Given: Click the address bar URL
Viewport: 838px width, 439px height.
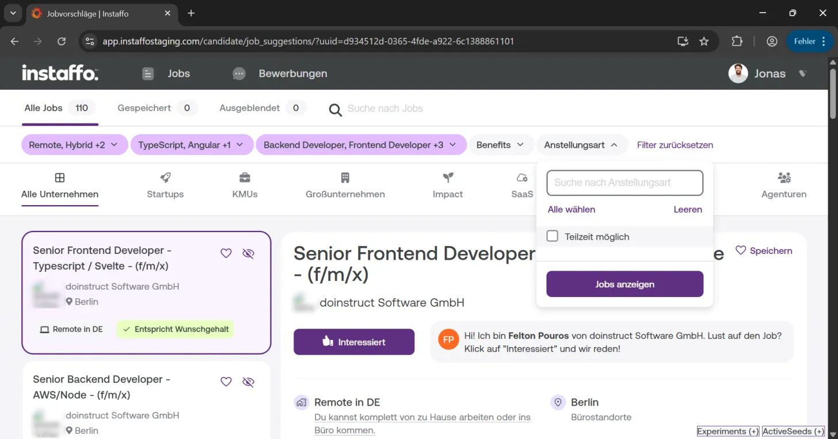Looking at the screenshot, I should (308, 41).
